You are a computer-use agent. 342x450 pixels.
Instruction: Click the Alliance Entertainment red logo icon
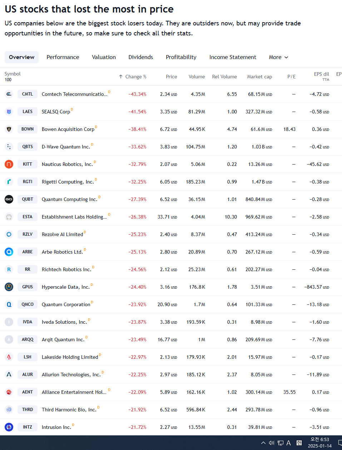click(x=9, y=392)
